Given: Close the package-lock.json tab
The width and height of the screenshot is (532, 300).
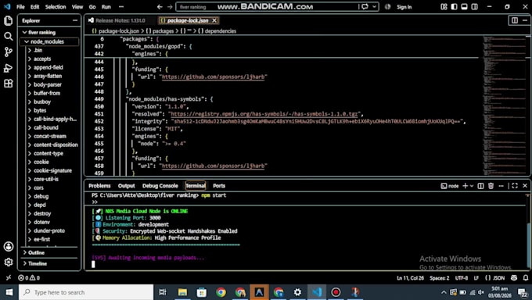Looking at the screenshot, I should click(214, 20).
